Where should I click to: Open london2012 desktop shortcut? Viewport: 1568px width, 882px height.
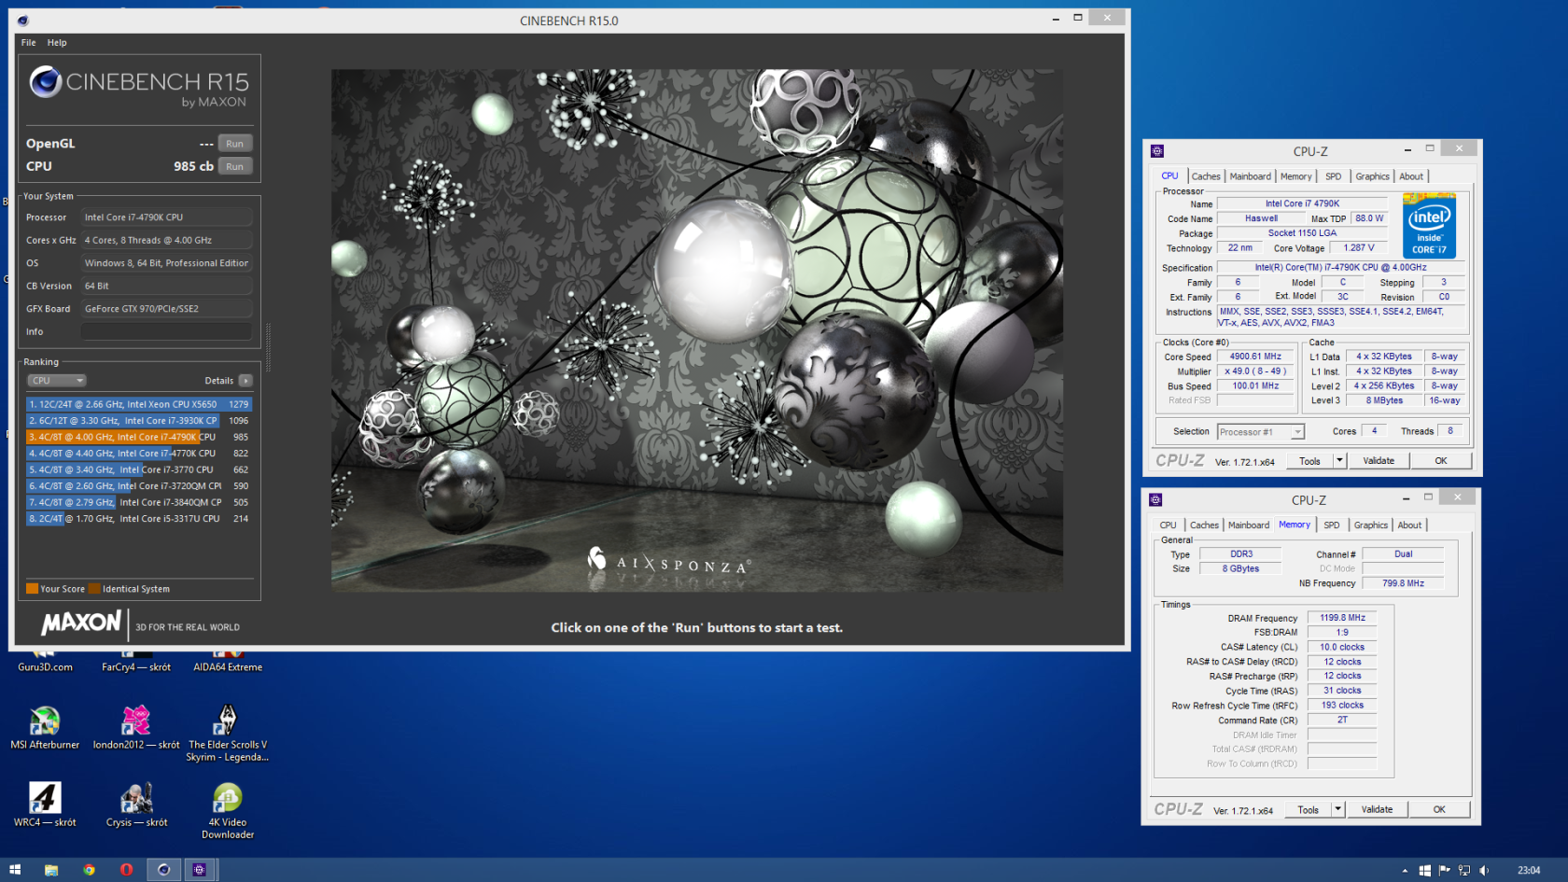(136, 728)
